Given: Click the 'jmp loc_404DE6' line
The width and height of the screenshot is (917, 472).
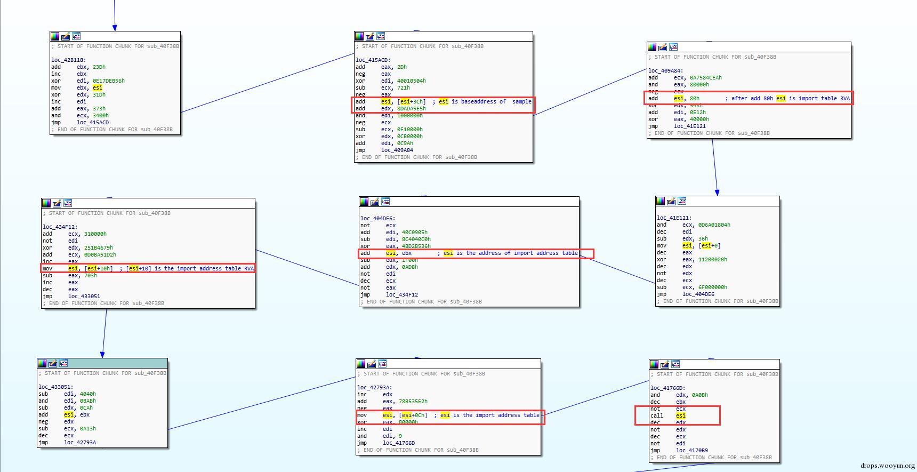Looking at the screenshot, I should (x=686, y=294).
